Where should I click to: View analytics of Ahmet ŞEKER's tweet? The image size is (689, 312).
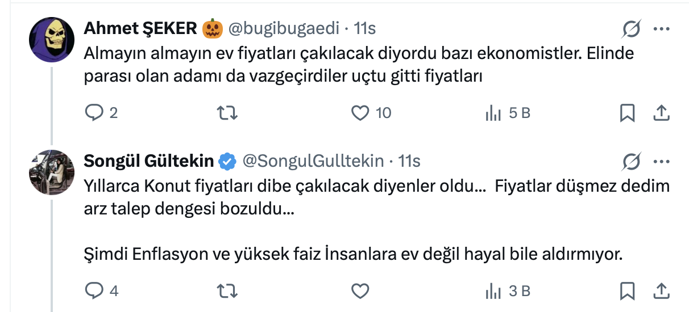point(492,113)
